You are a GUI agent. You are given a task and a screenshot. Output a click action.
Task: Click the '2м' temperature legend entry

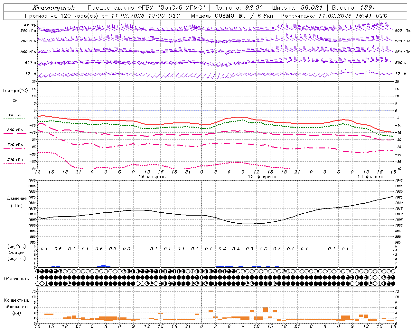pyautogui.click(x=15, y=100)
